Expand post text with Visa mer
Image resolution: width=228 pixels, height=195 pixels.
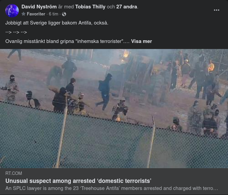point(141,41)
